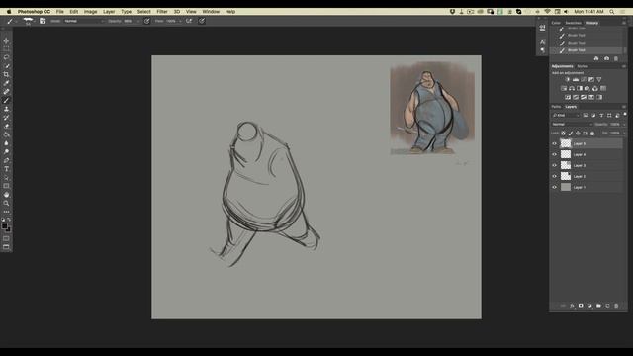Delete current state in History panel
Screen dimensions: 633x356
[616, 58]
